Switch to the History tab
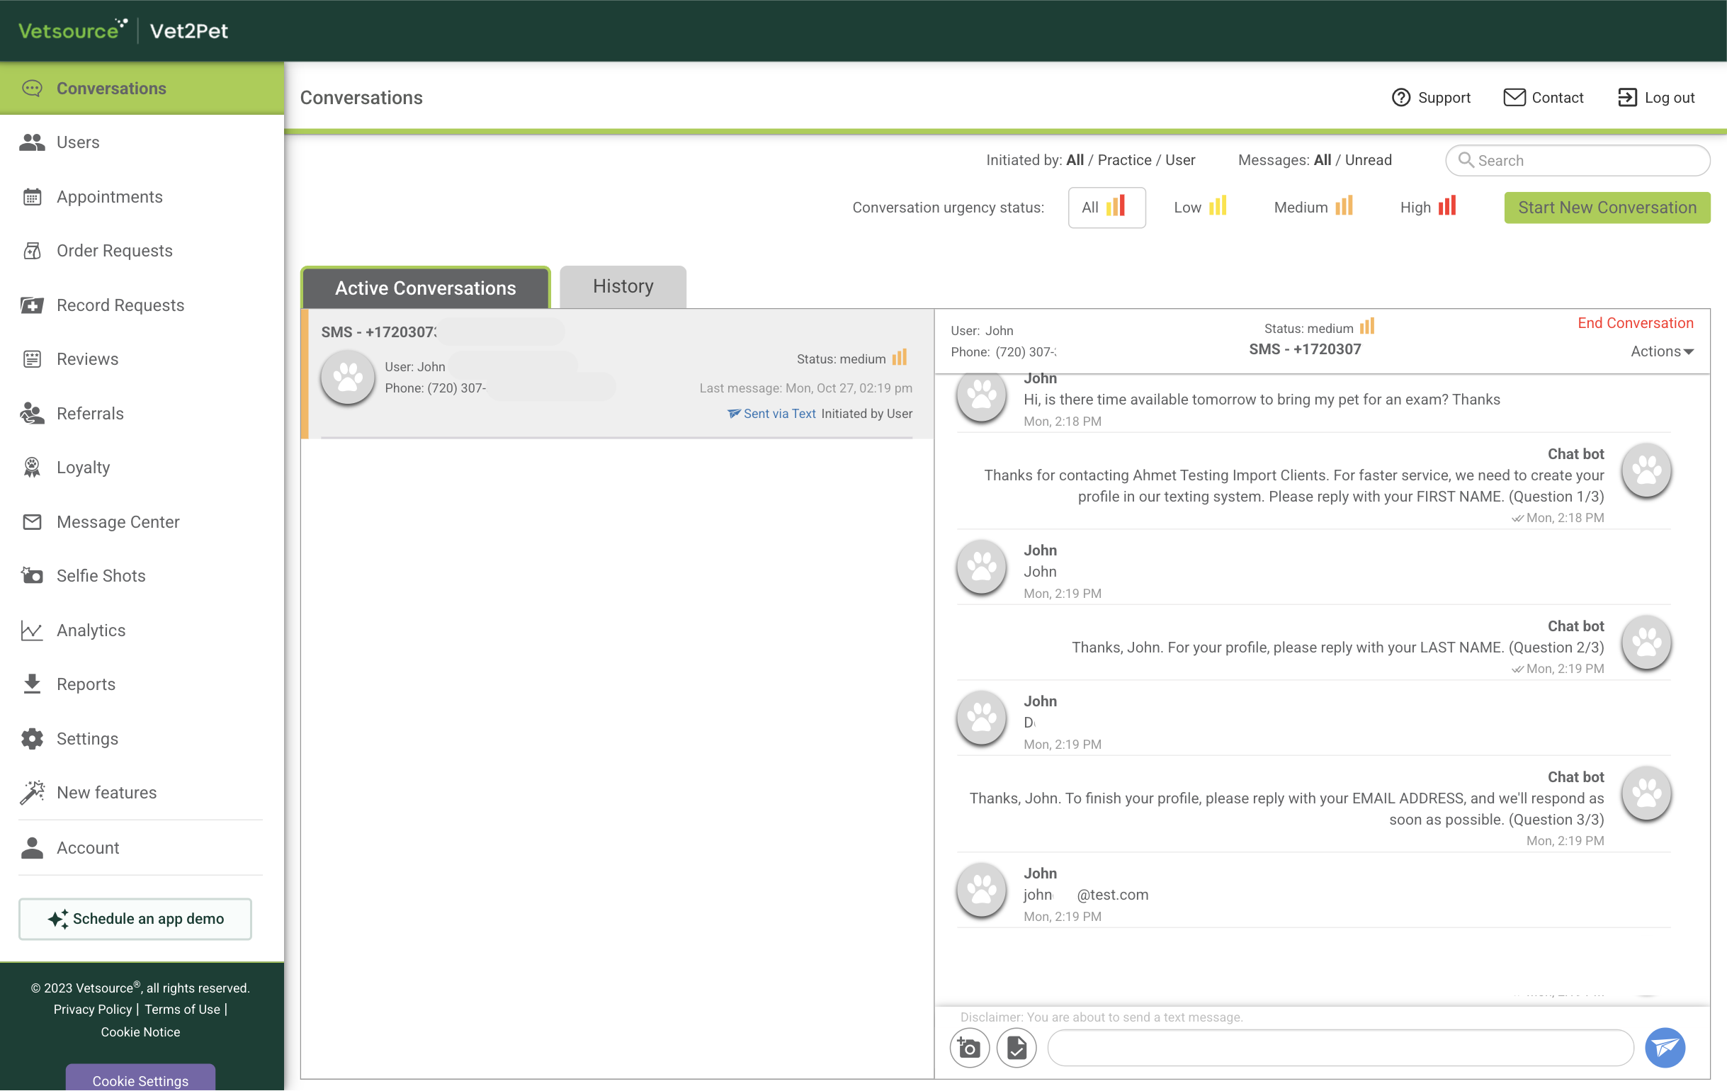 [623, 287]
